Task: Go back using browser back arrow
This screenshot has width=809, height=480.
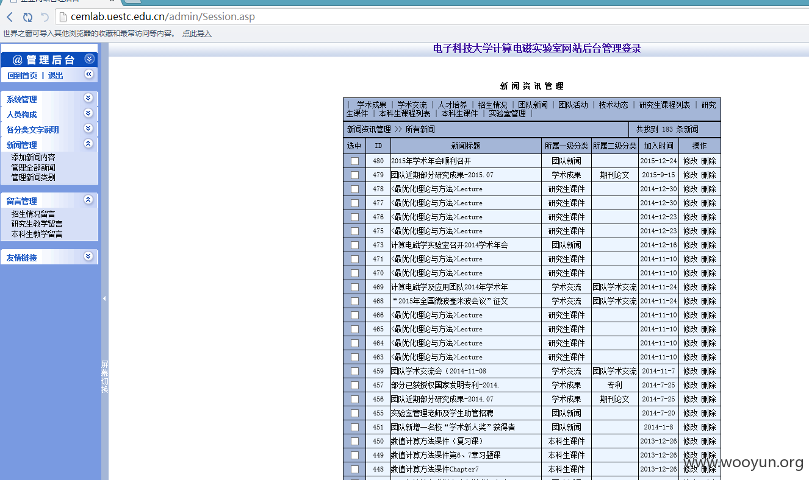Action: coord(10,17)
